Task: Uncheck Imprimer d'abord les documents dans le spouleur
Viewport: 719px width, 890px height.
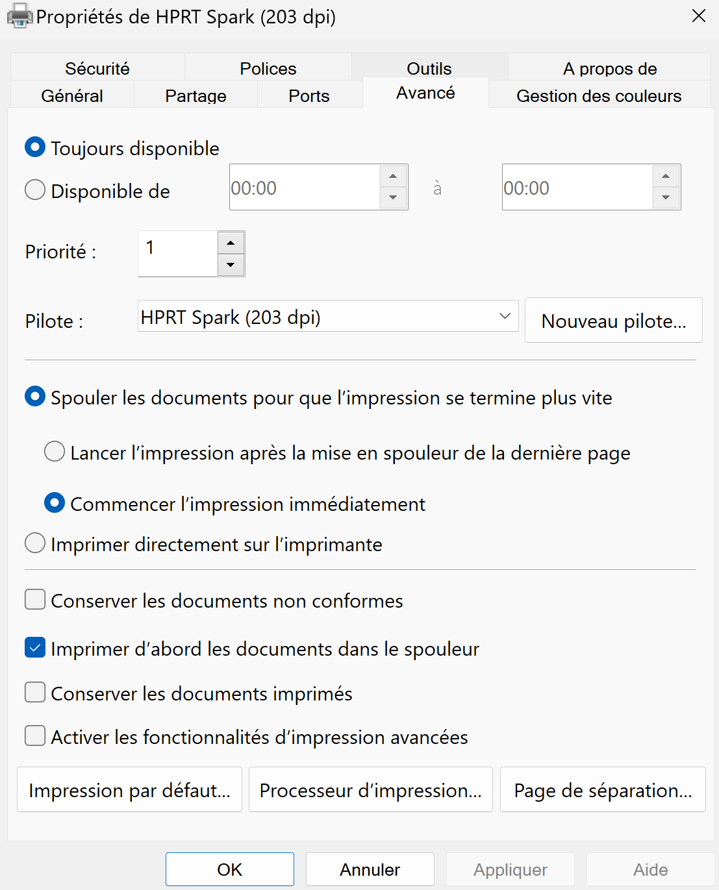Action: click(x=35, y=648)
